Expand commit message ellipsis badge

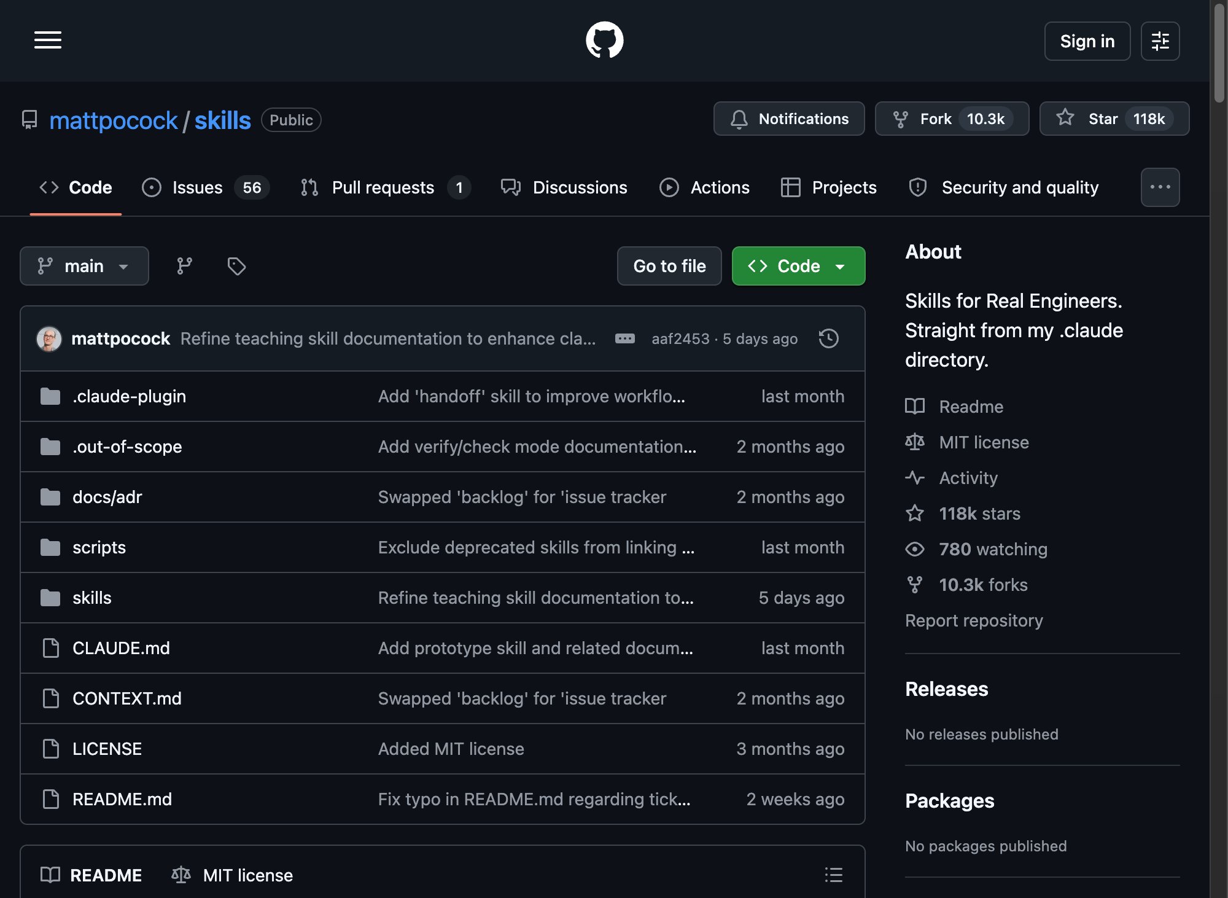pyautogui.click(x=624, y=338)
